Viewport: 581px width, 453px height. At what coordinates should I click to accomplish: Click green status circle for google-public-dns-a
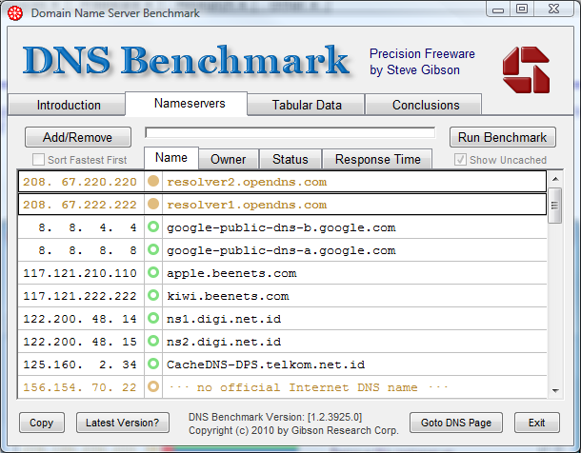point(153,249)
